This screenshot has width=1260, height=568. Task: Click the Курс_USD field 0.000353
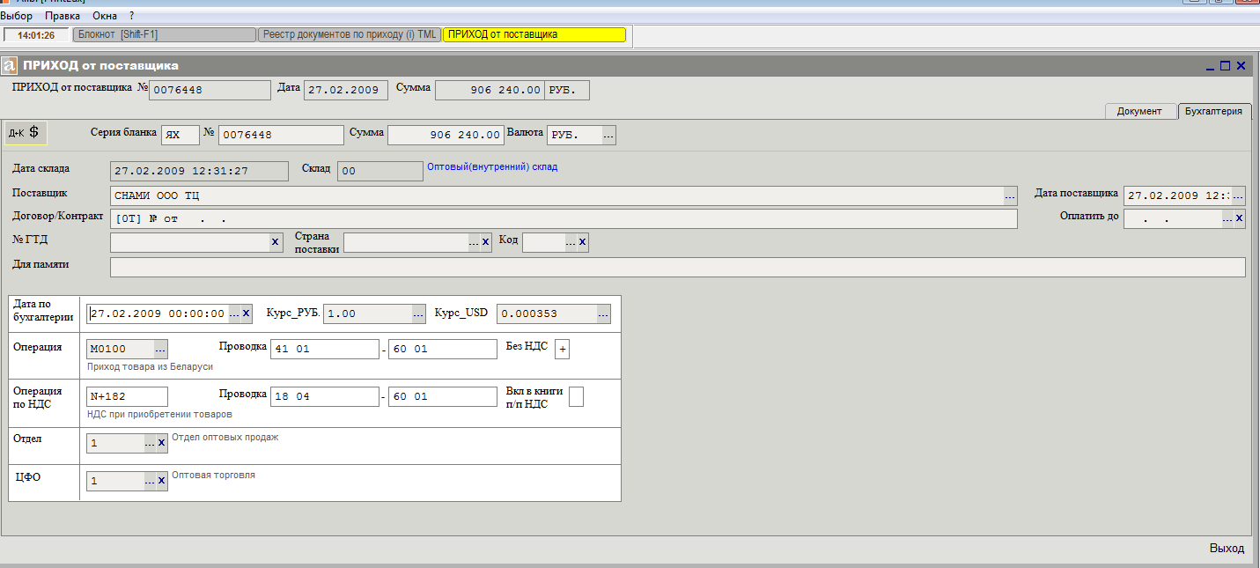tap(546, 314)
